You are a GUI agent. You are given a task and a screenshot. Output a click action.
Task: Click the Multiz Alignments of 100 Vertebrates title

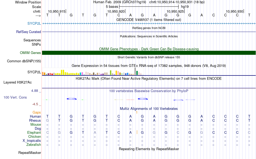[149, 109]
